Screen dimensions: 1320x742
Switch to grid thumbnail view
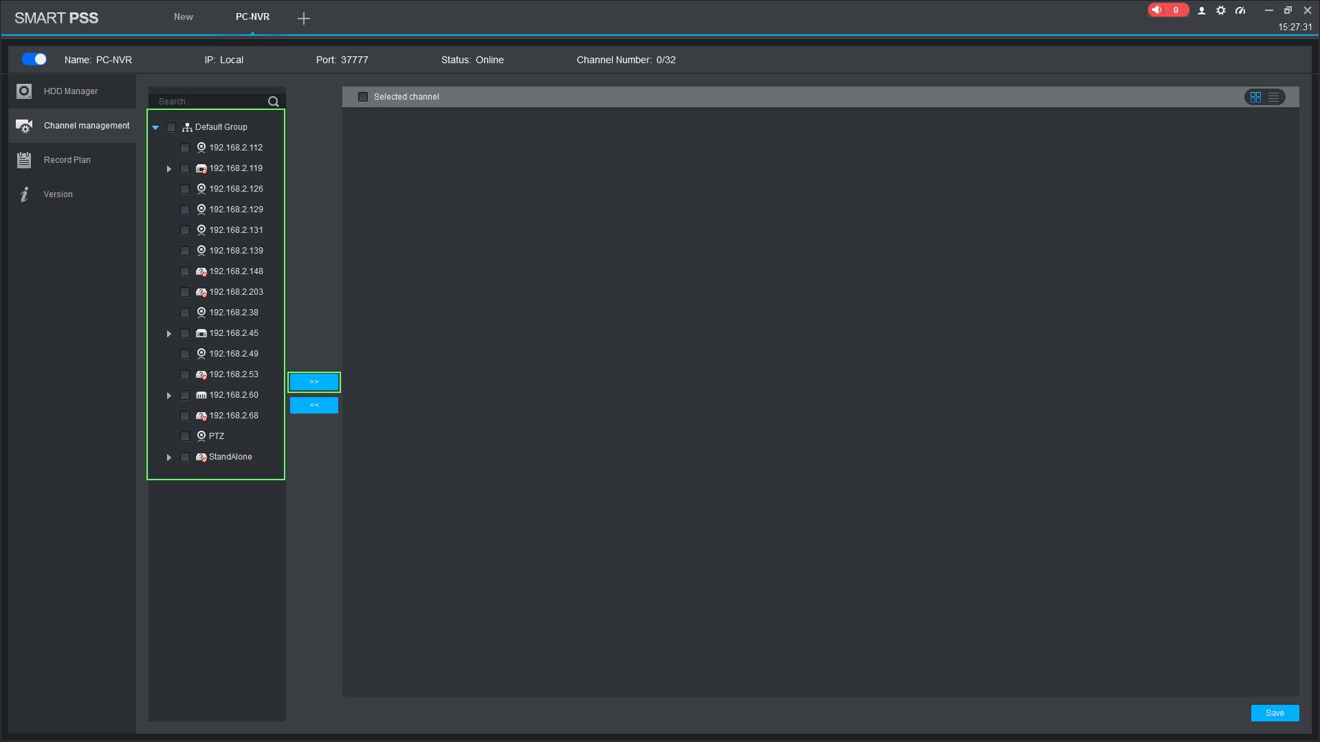1255,97
